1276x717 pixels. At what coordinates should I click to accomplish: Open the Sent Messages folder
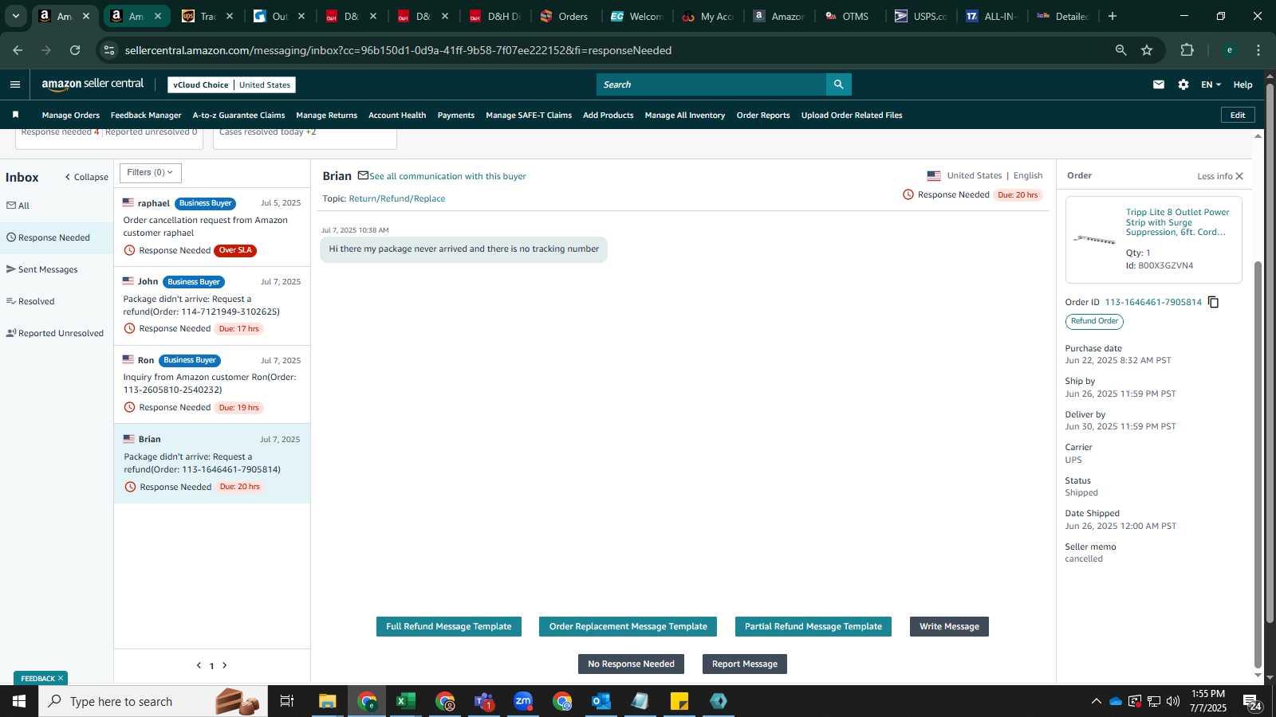pos(42,269)
